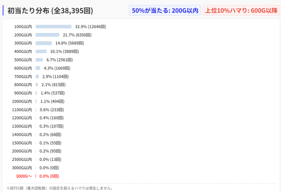Click the ※試行G数 footnote text
The width and height of the screenshot is (281, 193).
coord(60,188)
